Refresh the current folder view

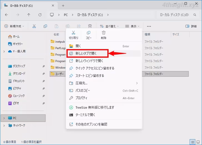point(40,15)
